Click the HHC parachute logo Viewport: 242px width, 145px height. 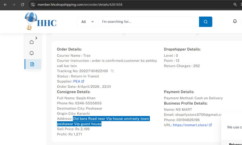point(40,21)
